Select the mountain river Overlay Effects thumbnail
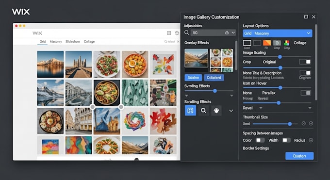 point(197,58)
